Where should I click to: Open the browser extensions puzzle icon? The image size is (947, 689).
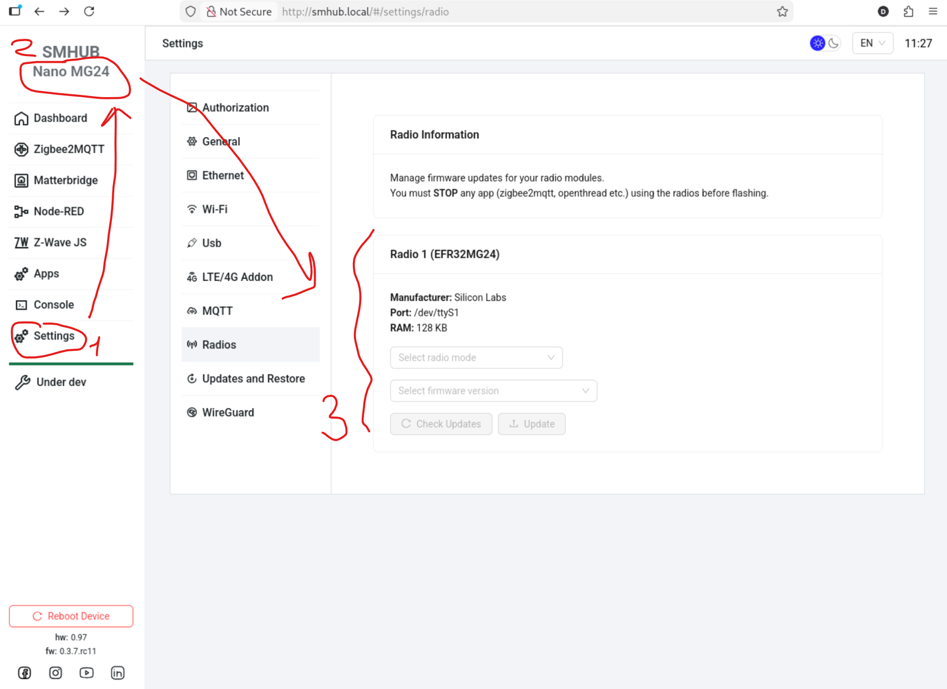[x=908, y=12]
